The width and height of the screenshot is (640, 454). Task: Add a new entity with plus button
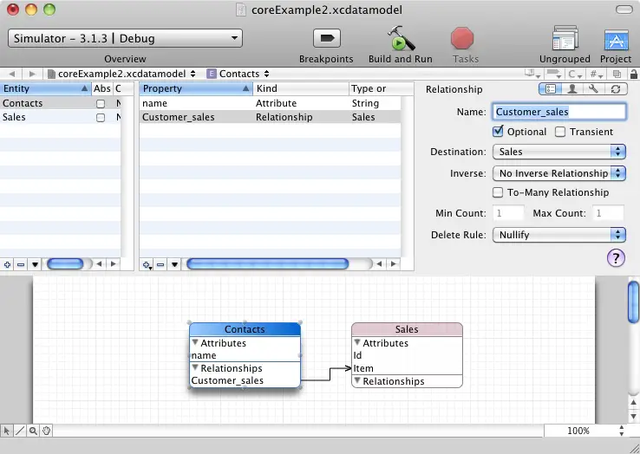(x=8, y=264)
